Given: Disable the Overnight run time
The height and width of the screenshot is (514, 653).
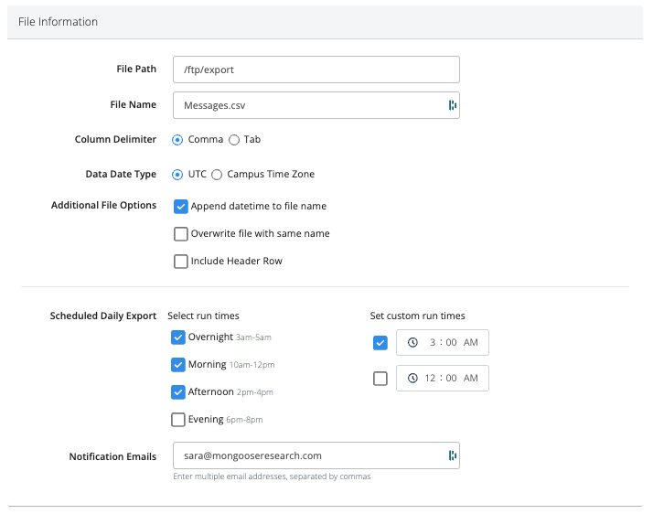Looking at the screenshot, I should pyautogui.click(x=178, y=337).
